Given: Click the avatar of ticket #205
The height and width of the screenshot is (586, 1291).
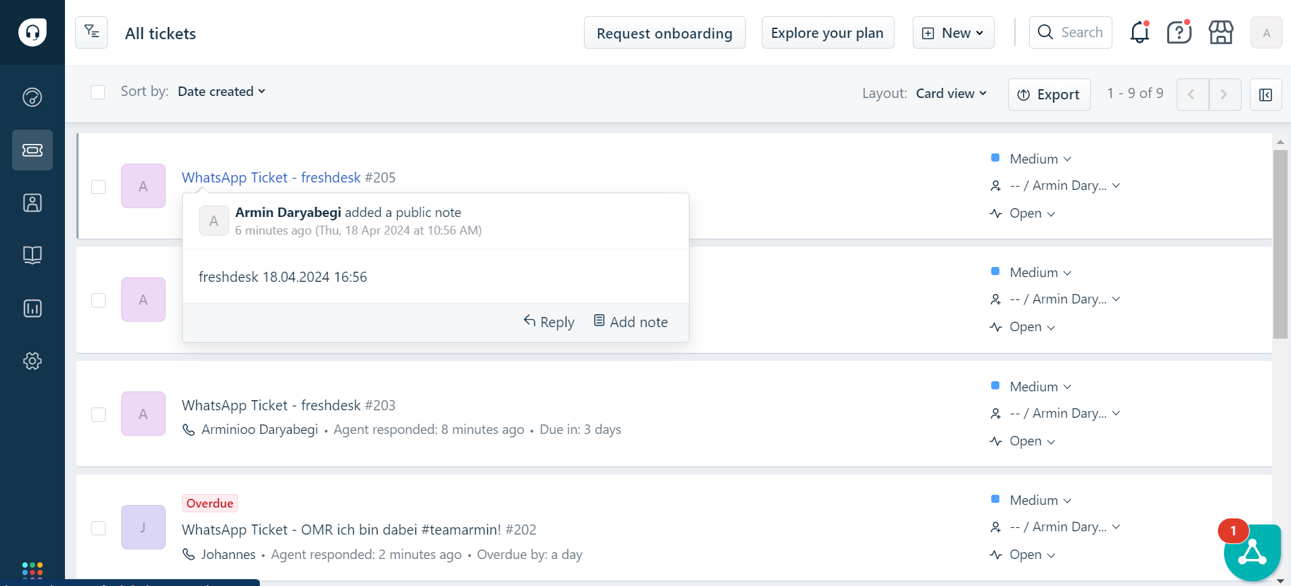Looking at the screenshot, I should point(143,186).
